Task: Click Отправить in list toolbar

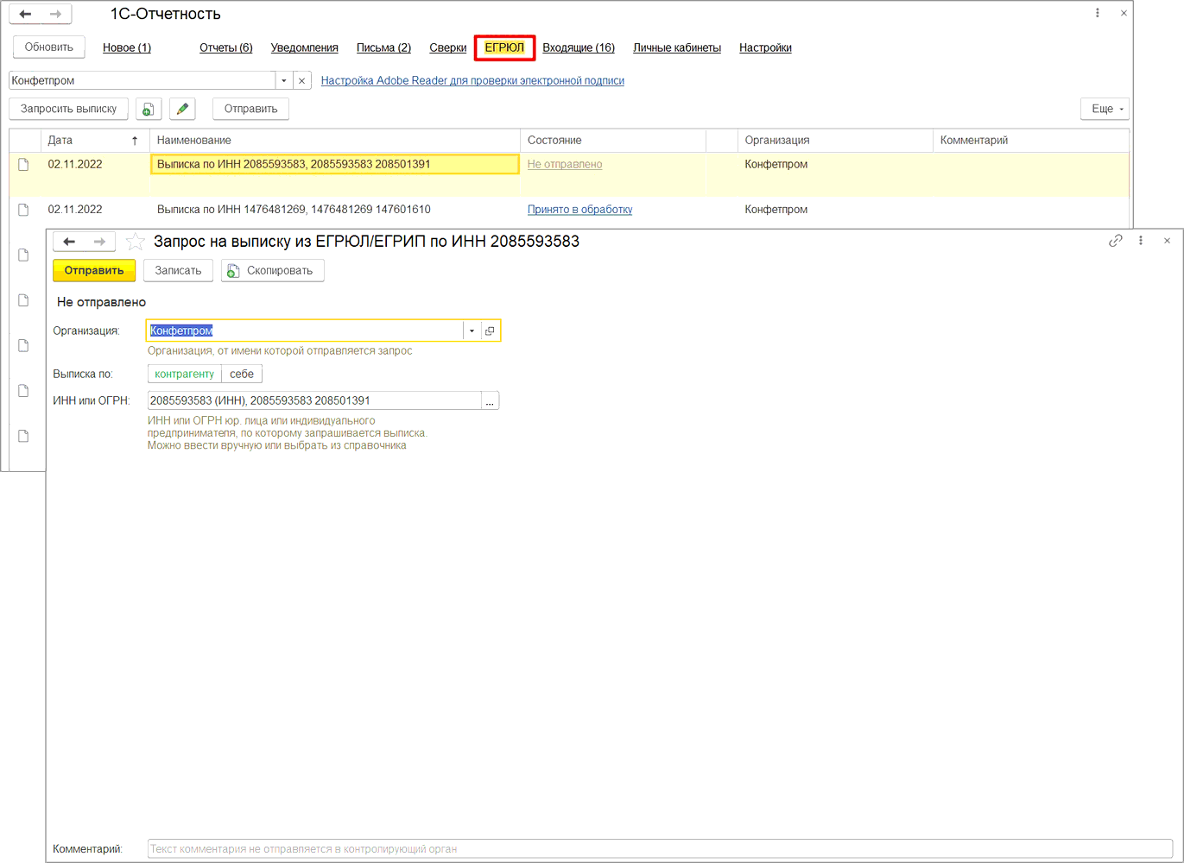Action: click(251, 109)
